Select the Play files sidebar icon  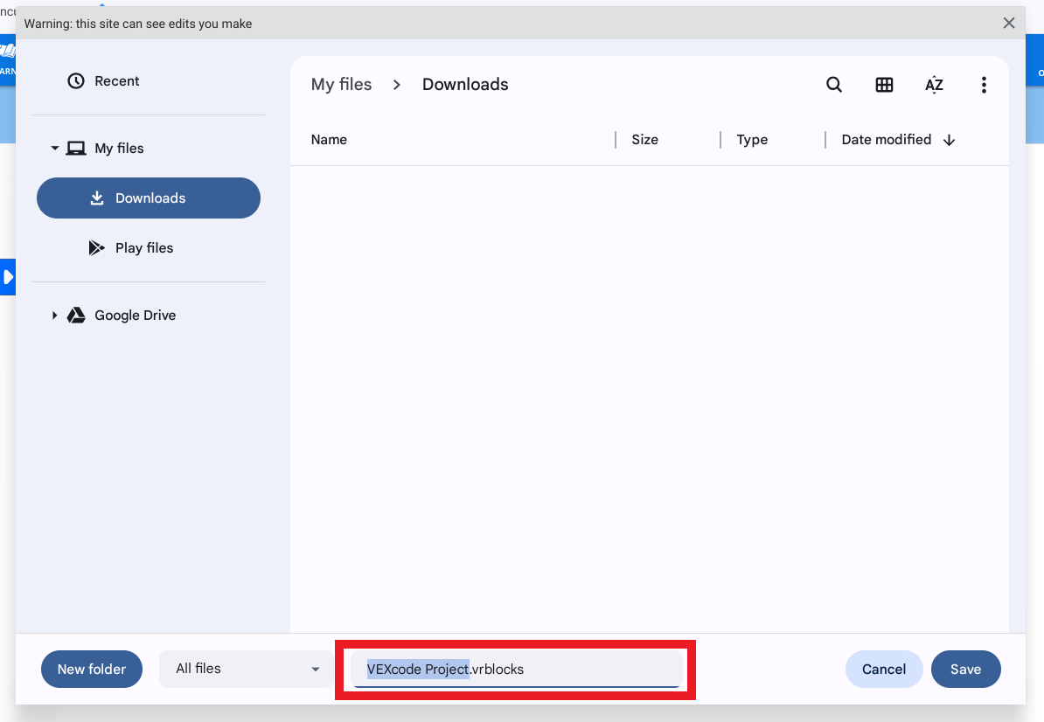coord(96,247)
